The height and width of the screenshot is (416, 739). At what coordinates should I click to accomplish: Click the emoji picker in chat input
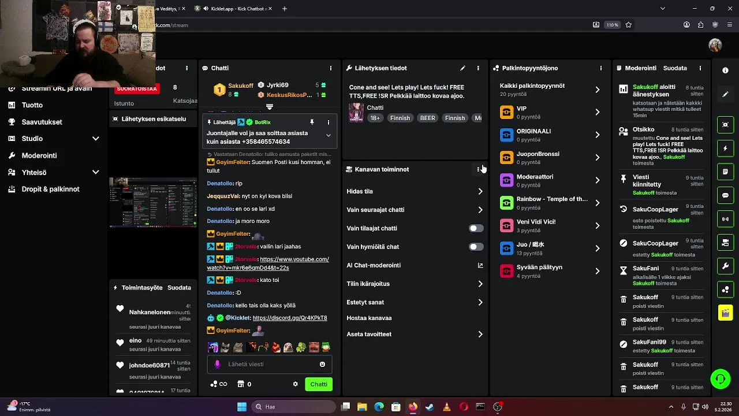click(x=322, y=364)
